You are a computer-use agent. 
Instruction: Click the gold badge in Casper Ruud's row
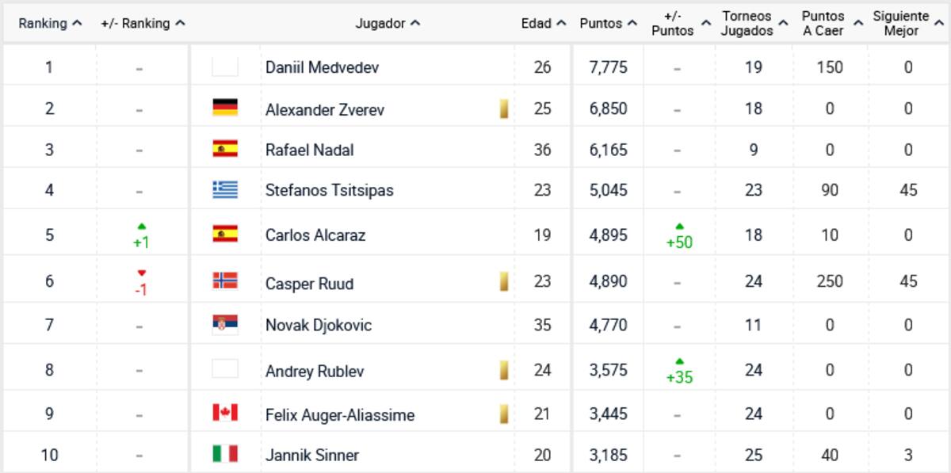point(503,281)
